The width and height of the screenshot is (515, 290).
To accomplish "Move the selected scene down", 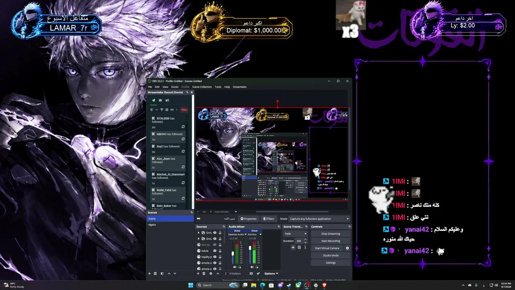I will pos(175,273).
